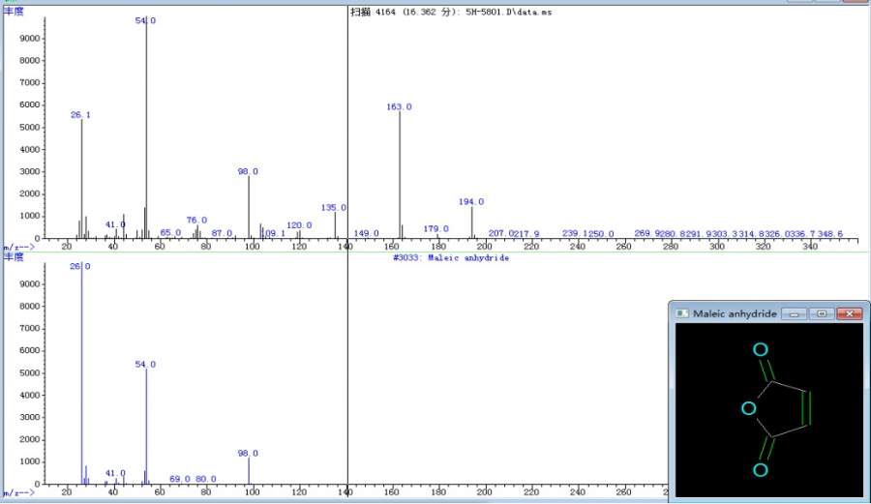
Task: Select the 179.0 peak label in top spectrum
Action: click(x=436, y=228)
